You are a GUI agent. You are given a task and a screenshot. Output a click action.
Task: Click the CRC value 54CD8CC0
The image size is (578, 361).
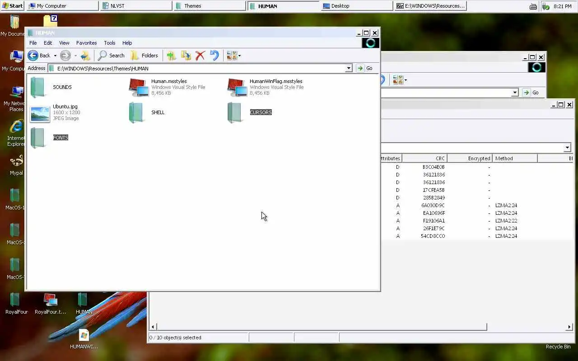pyautogui.click(x=433, y=236)
